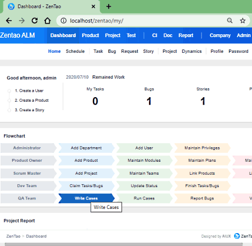Open the Doc main menu
Image resolution: width=252 pixels, height=246 pixels.
pyautogui.click(x=168, y=35)
